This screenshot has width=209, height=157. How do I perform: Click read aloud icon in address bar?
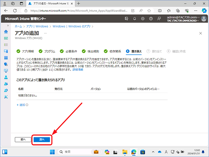(x=141, y=11)
